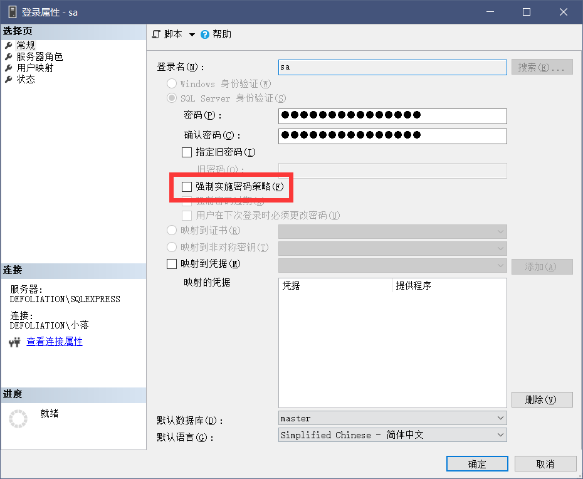This screenshot has width=583, height=479.
Task: Select Windows 身份验证 radio button
Action: [x=171, y=83]
